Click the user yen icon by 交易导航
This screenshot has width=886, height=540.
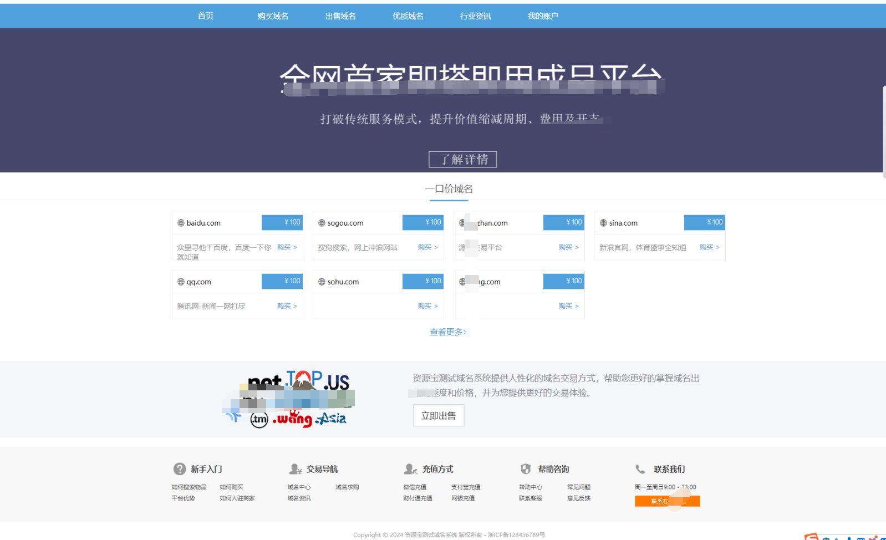pos(296,469)
